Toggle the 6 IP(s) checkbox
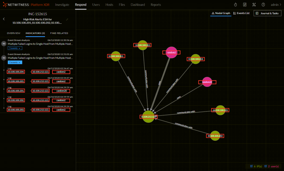The image size is (284, 171). pos(252,166)
